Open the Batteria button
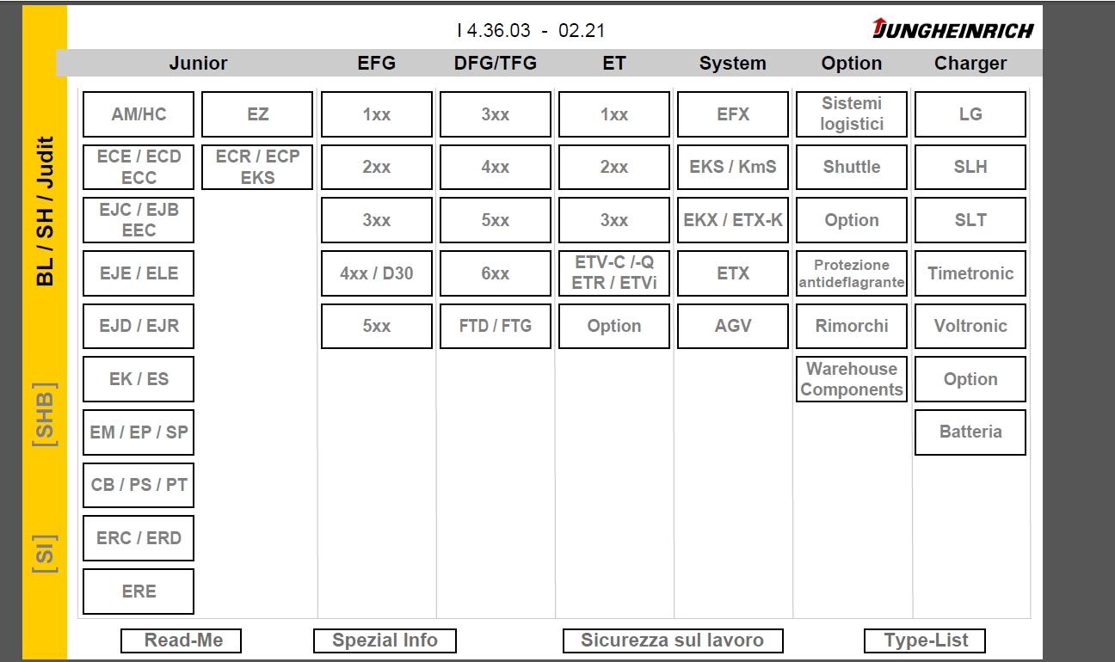This screenshot has width=1115, height=662. [970, 432]
